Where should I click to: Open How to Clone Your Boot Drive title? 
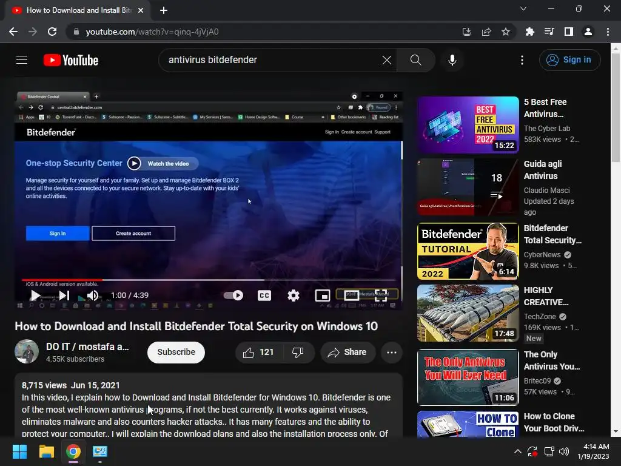tap(554, 422)
